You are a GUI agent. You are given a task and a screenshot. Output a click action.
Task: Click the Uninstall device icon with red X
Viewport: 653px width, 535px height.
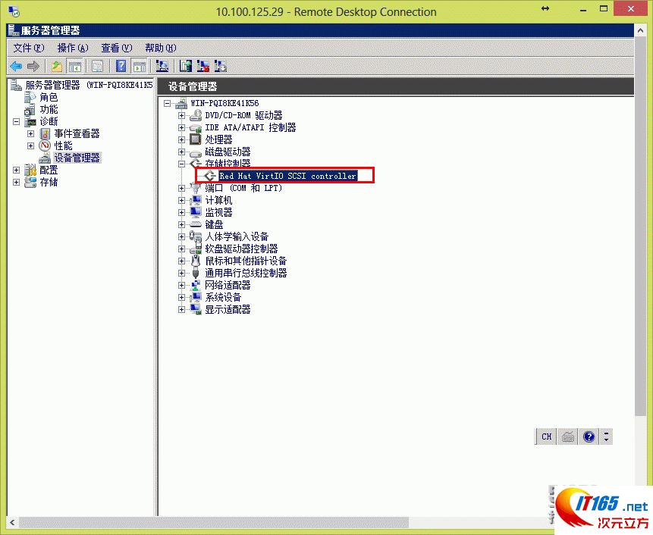point(202,66)
